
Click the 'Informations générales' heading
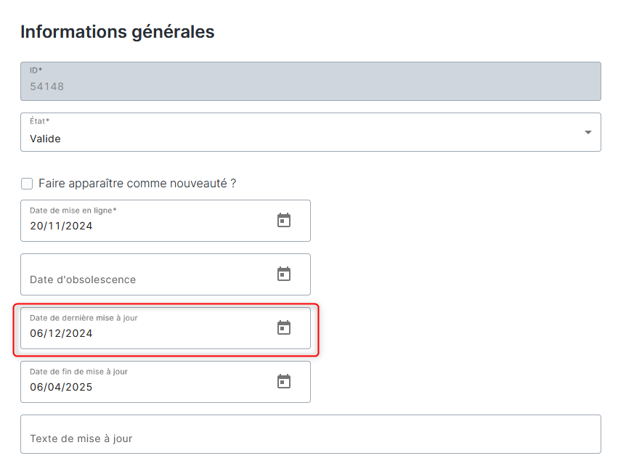(x=117, y=32)
